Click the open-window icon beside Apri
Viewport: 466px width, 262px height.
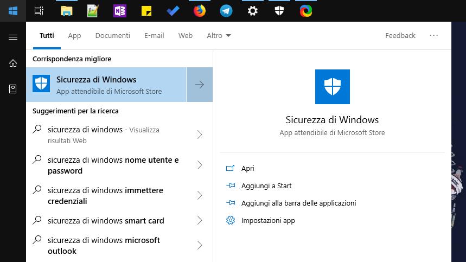pyautogui.click(x=231, y=168)
